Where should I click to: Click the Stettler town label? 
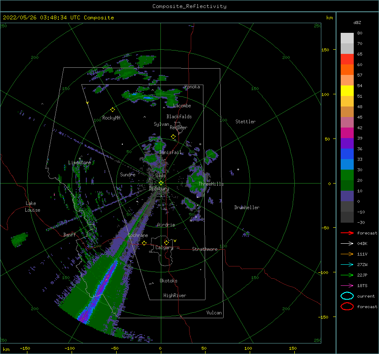(246, 122)
